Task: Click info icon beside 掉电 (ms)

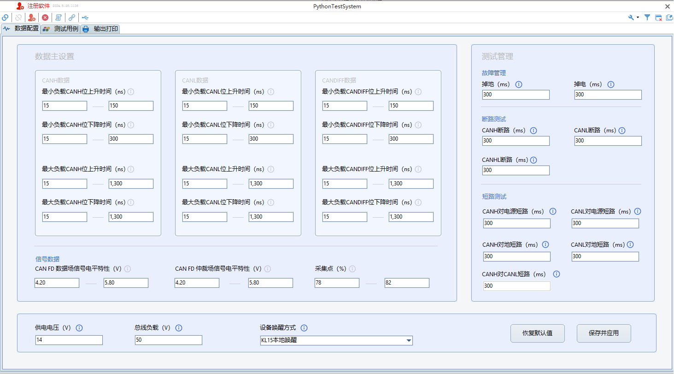Action: click(611, 84)
